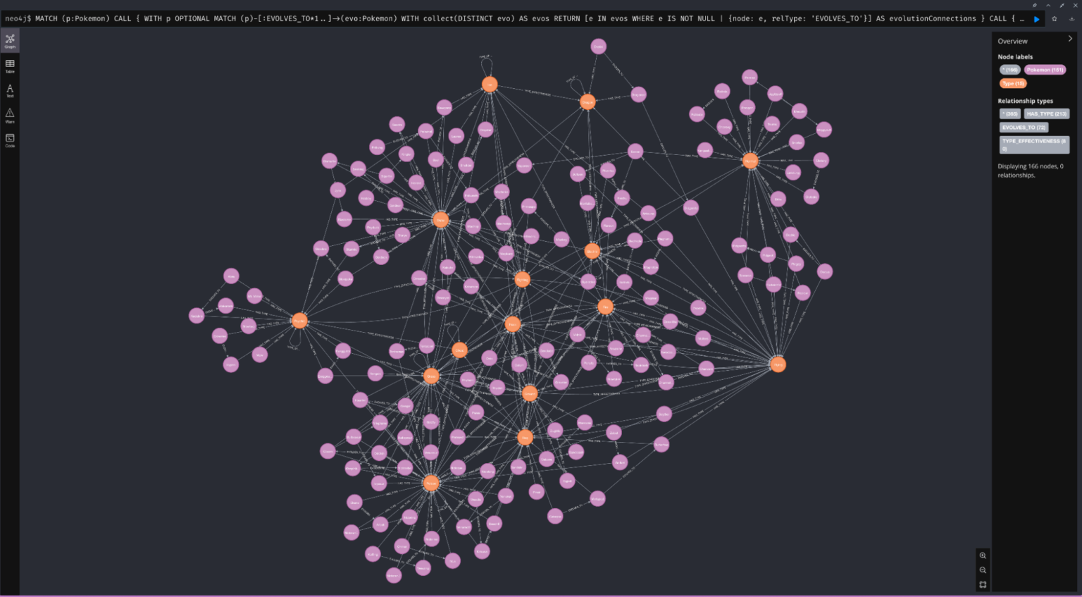Click inside the neo4j$ query editor
Viewport: 1082px width, 597px height.
[493, 18]
